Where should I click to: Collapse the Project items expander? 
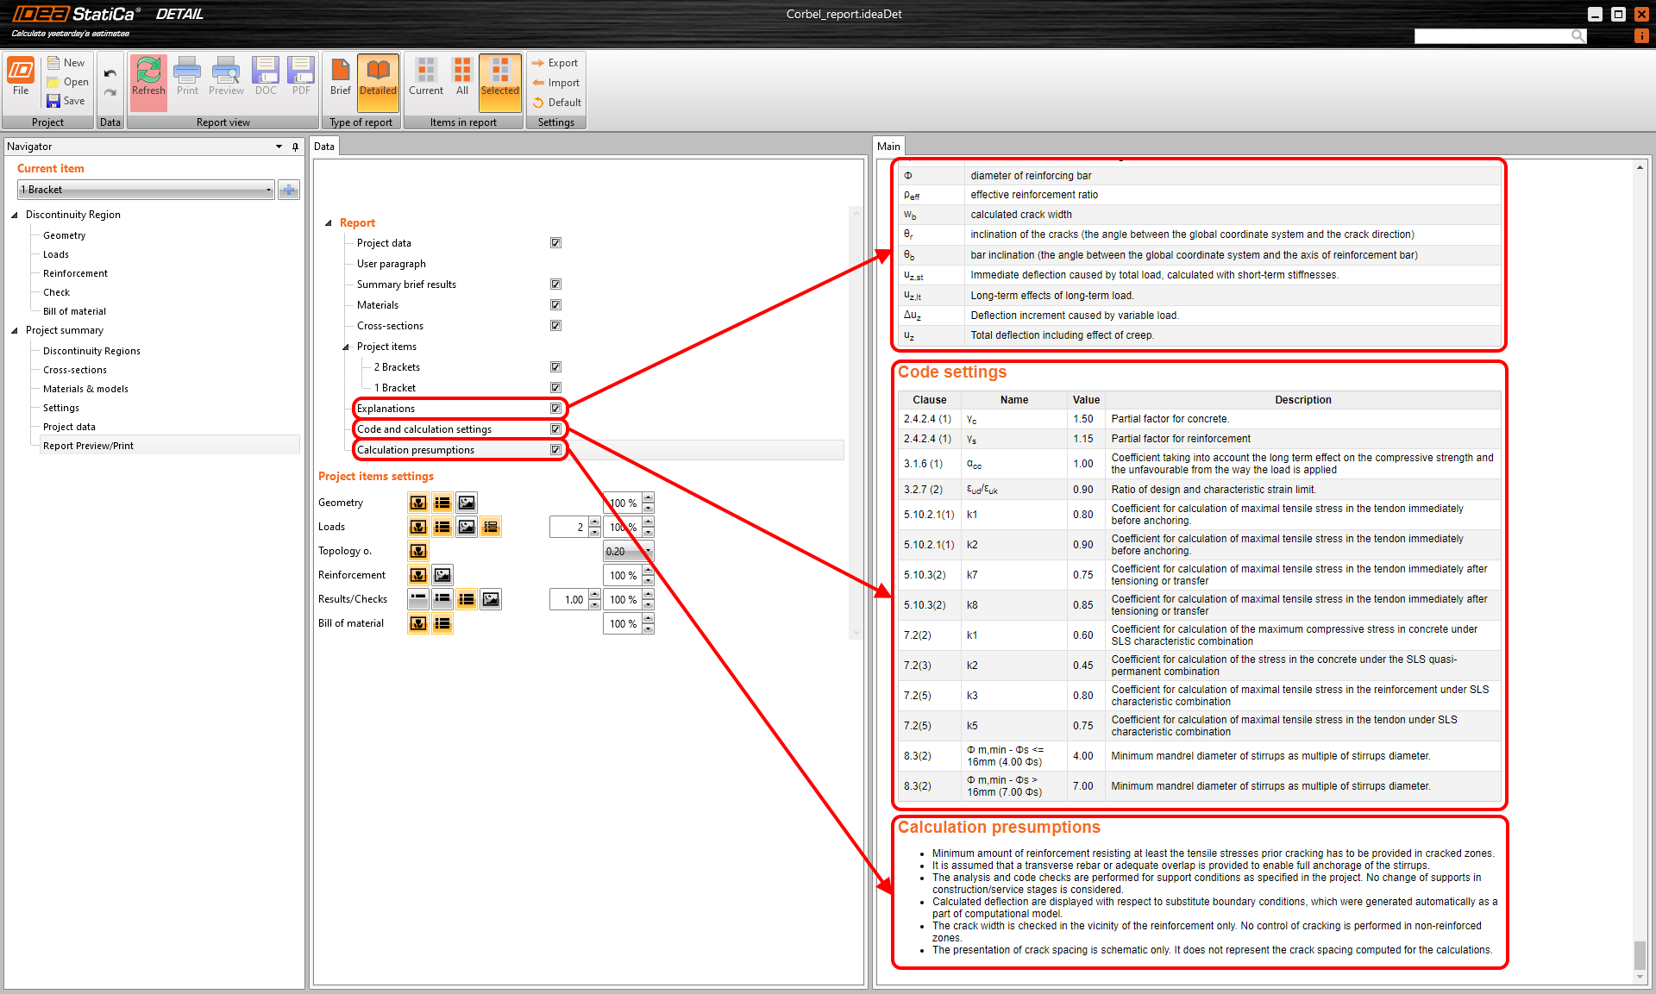coord(346,347)
